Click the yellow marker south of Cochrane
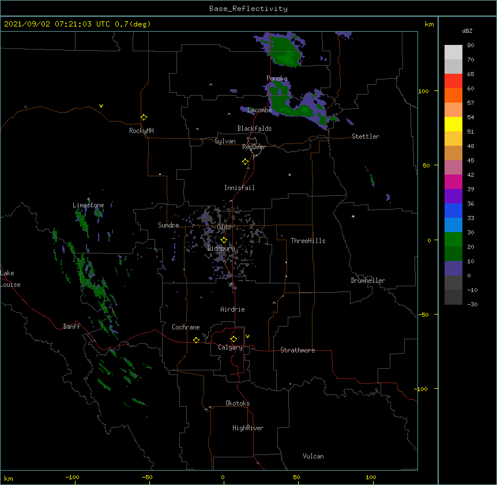 196,340
